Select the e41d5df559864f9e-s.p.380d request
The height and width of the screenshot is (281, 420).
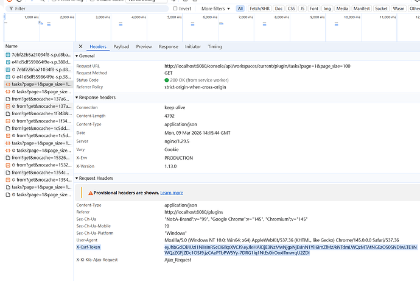pyautogui.click(x=40, y=62)
